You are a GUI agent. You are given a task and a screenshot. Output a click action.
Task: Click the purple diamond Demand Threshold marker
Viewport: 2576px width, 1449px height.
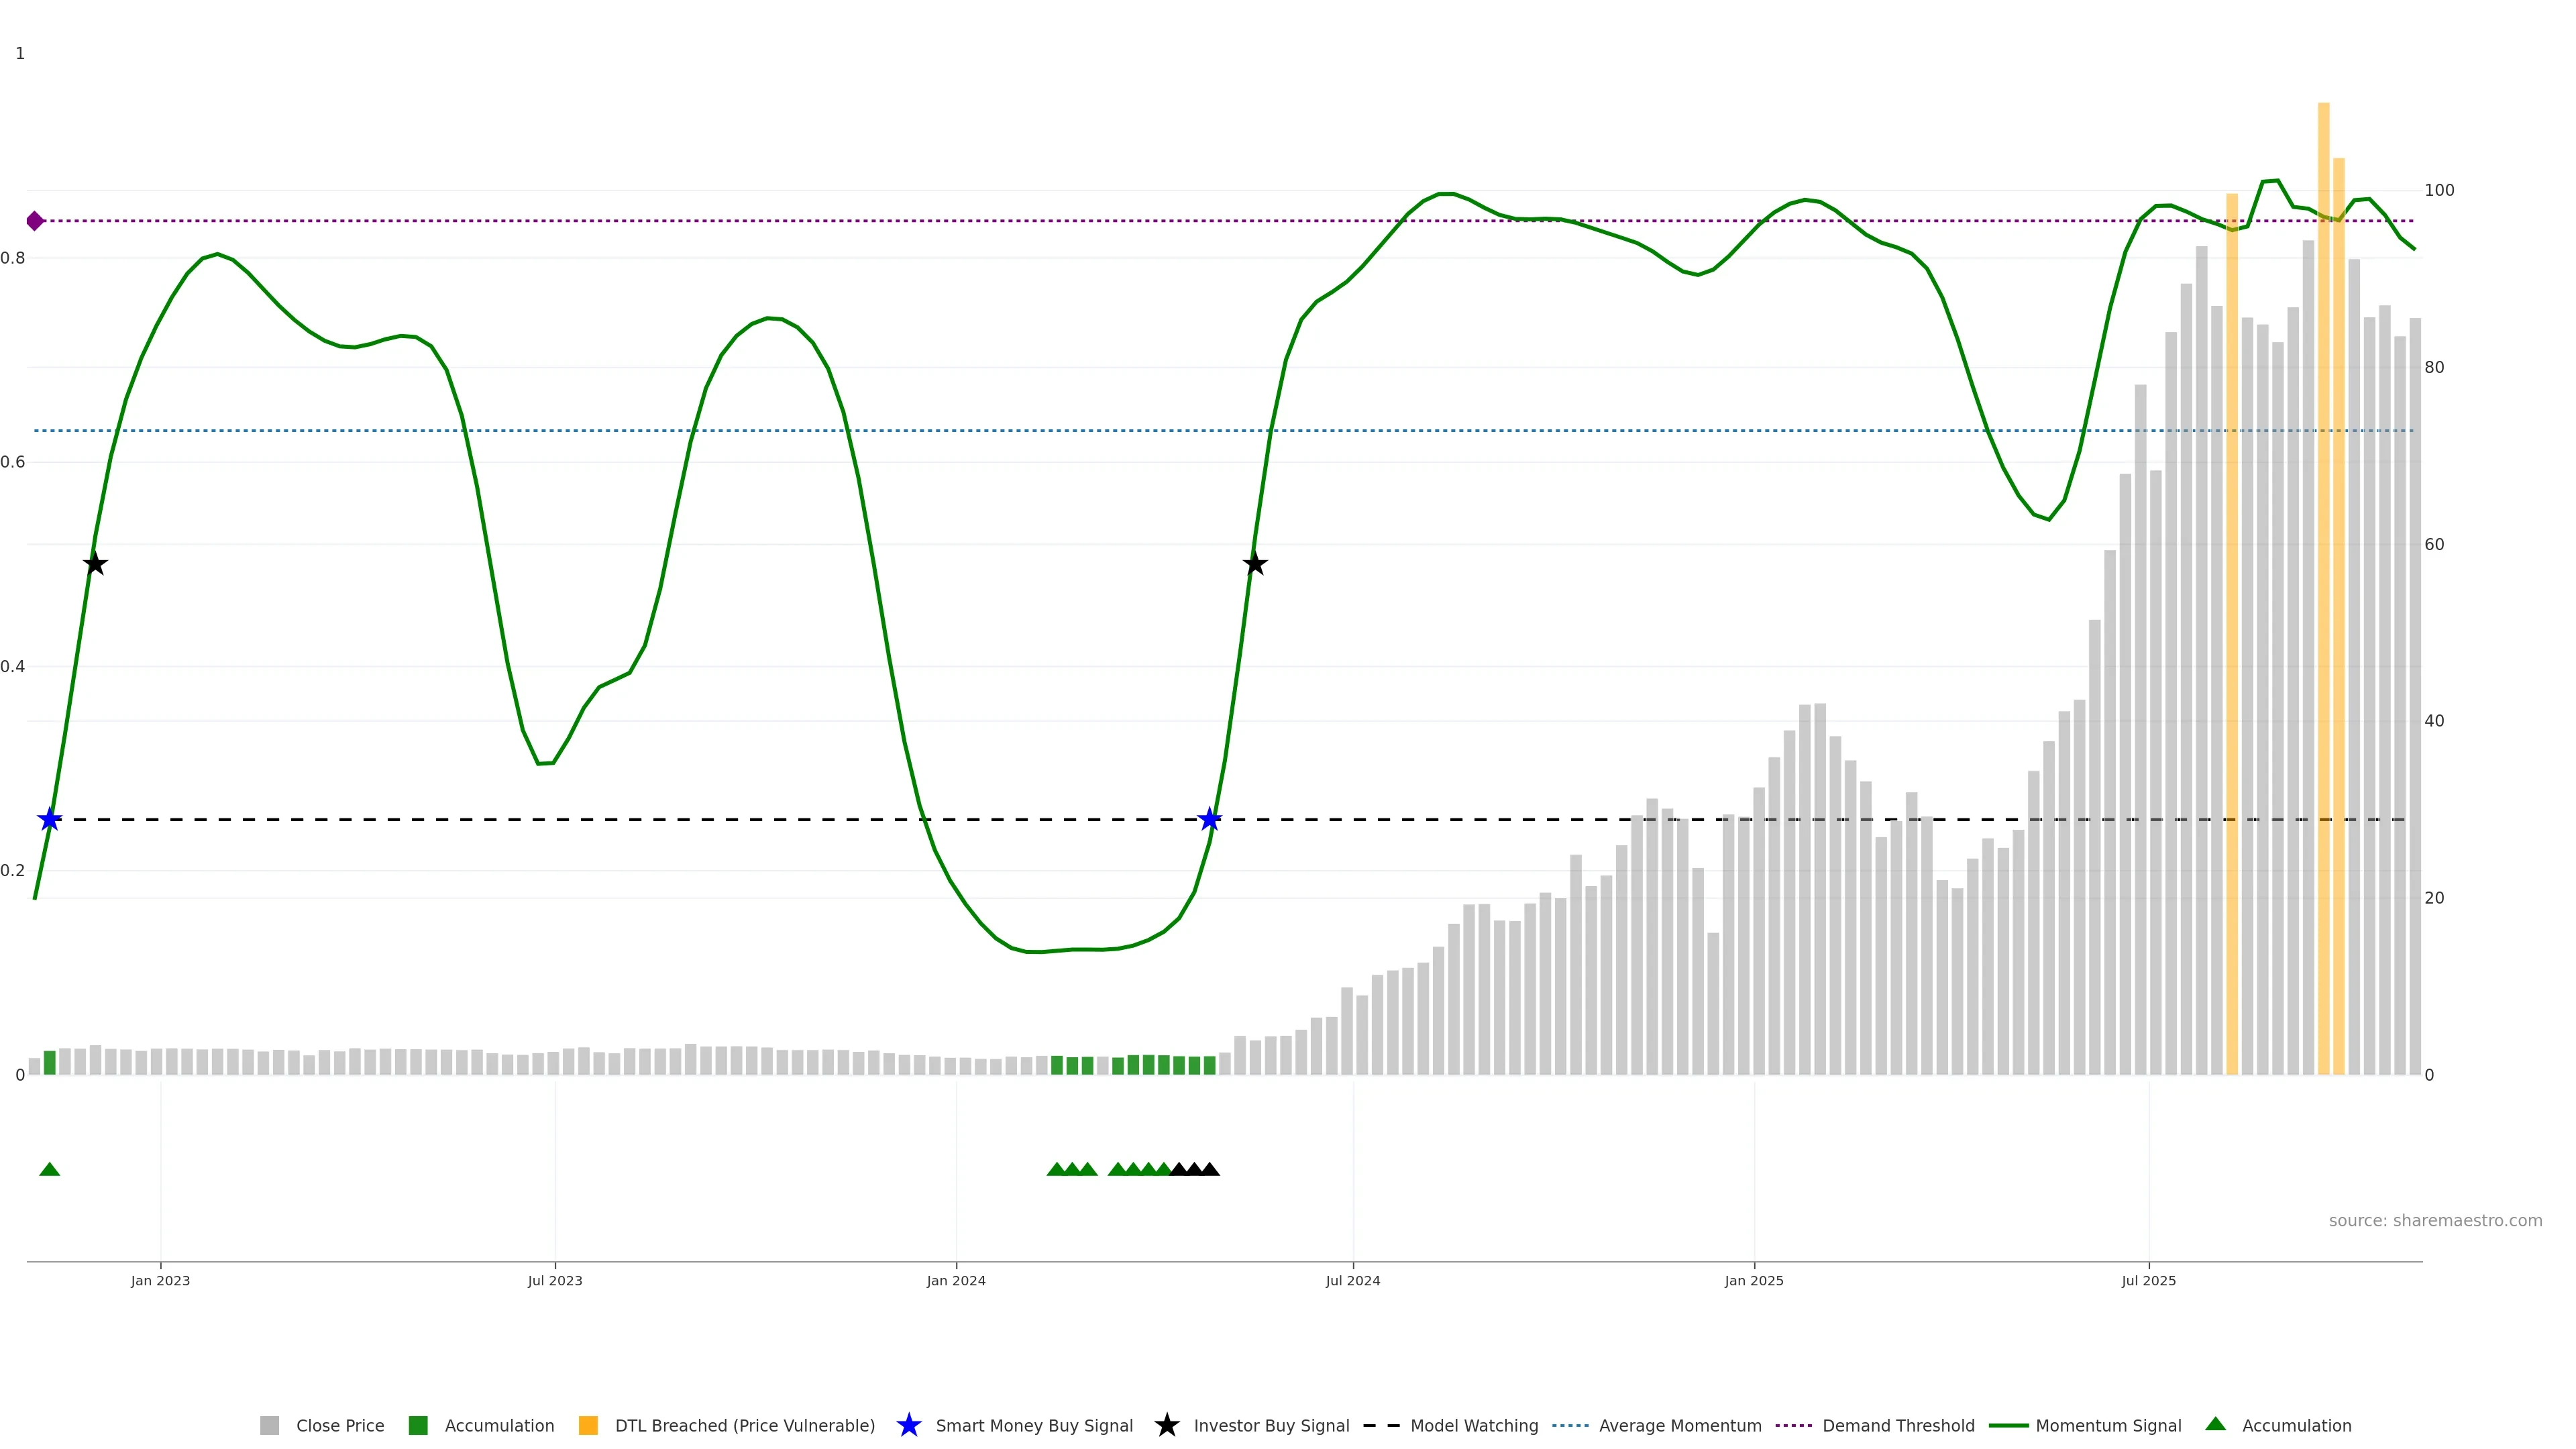35,221
